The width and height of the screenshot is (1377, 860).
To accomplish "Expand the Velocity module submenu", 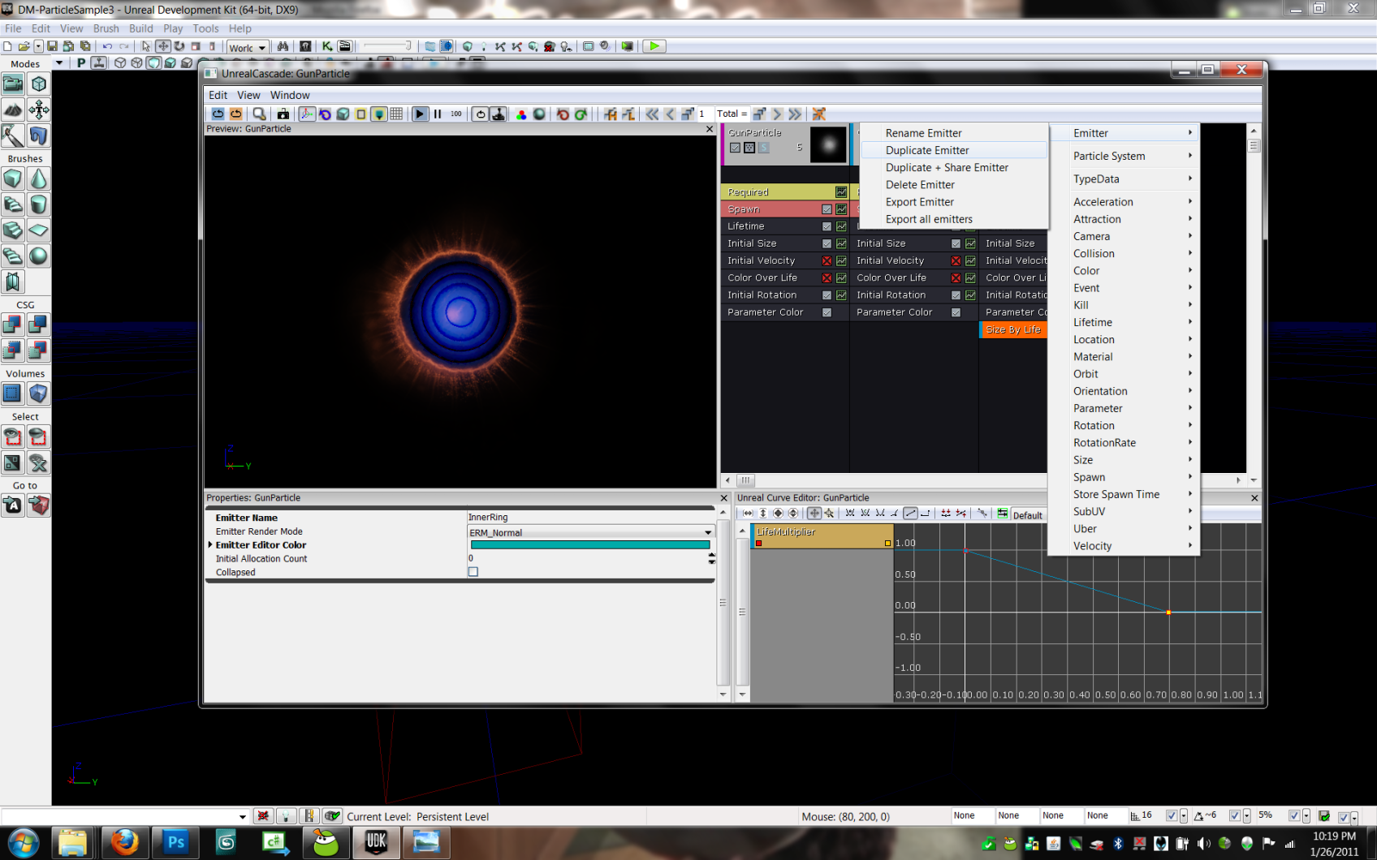I will pyautogui.click(x=1124, y=546).
